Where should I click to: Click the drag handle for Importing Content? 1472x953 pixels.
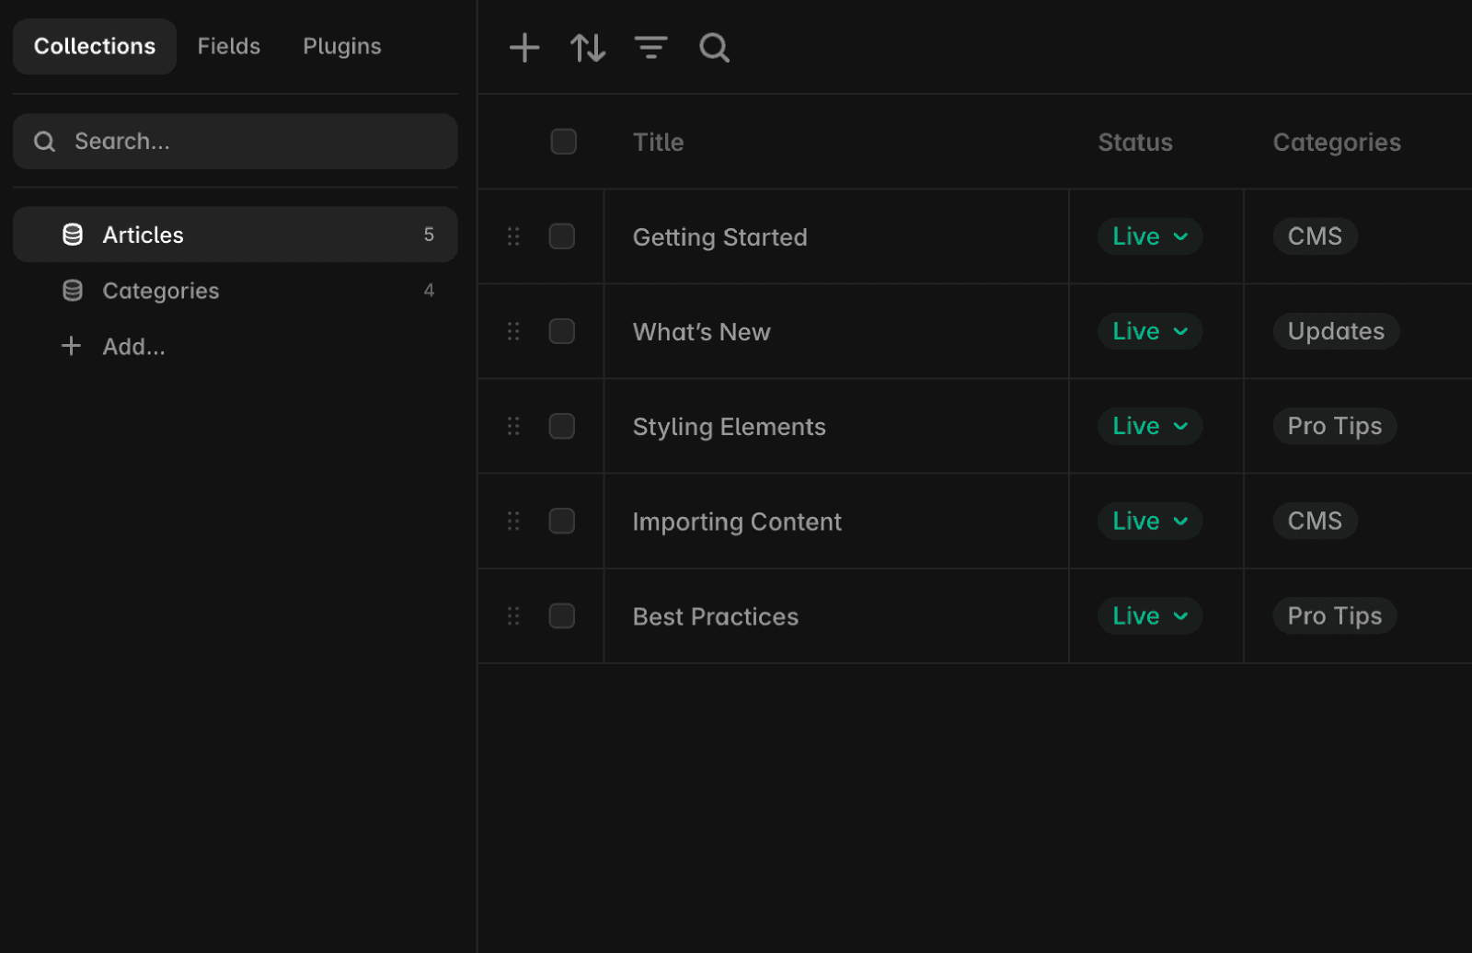[x=513, y=521]
